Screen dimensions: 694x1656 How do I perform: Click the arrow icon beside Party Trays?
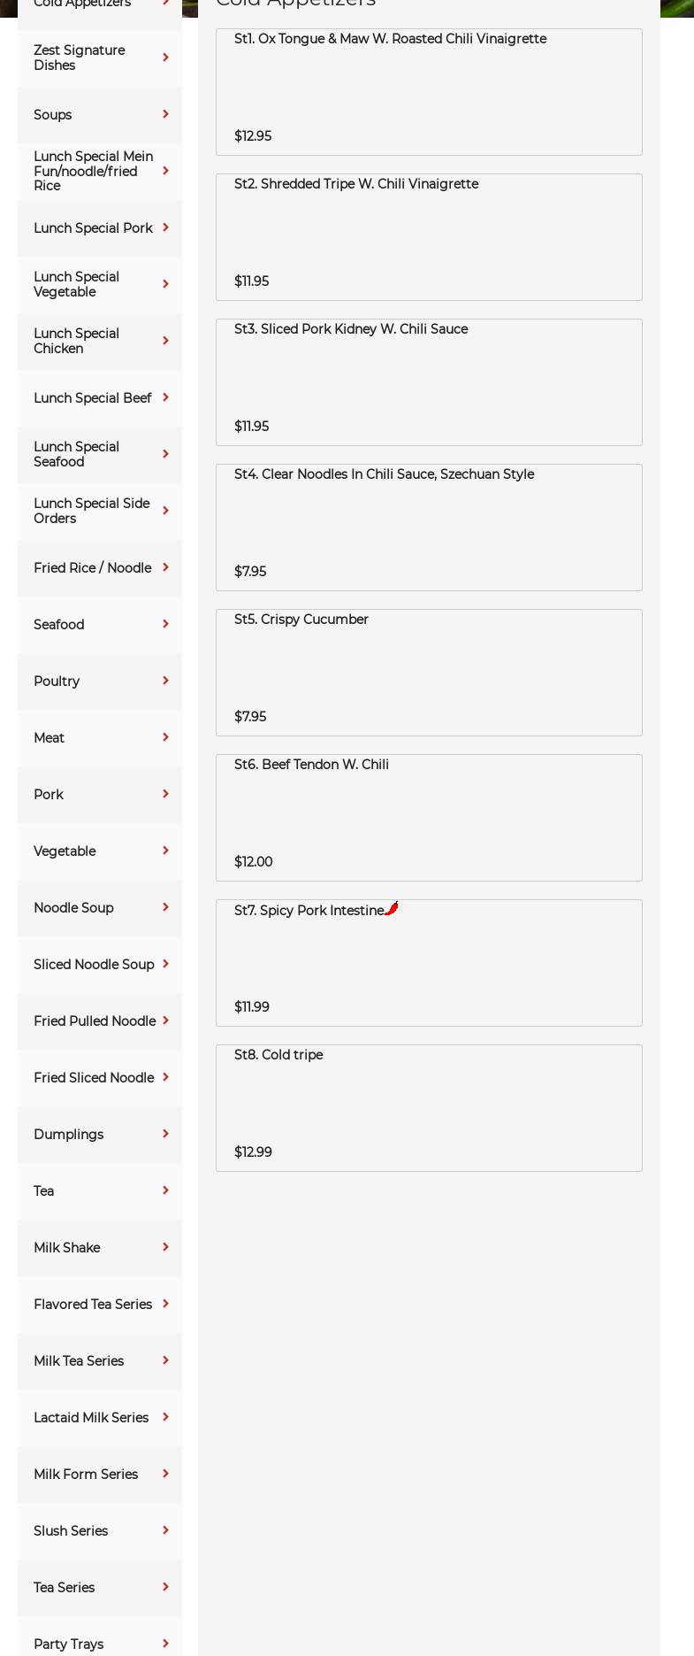(x=165, y=1644)
